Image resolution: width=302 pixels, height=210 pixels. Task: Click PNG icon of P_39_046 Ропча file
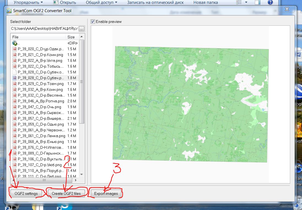point(15,101)
